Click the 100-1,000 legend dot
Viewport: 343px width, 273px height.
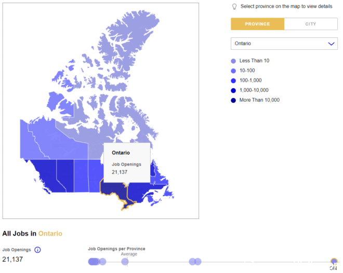233,80
